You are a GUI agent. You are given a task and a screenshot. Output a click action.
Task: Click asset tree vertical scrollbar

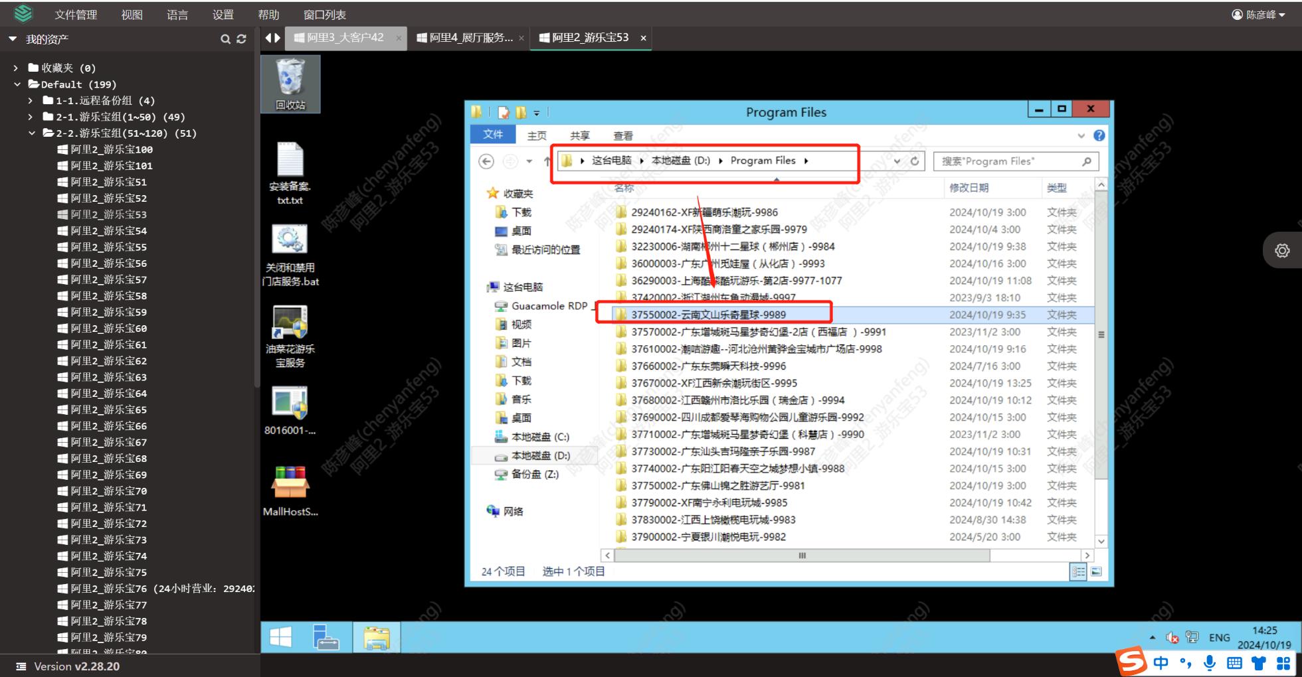coord(256,219)
